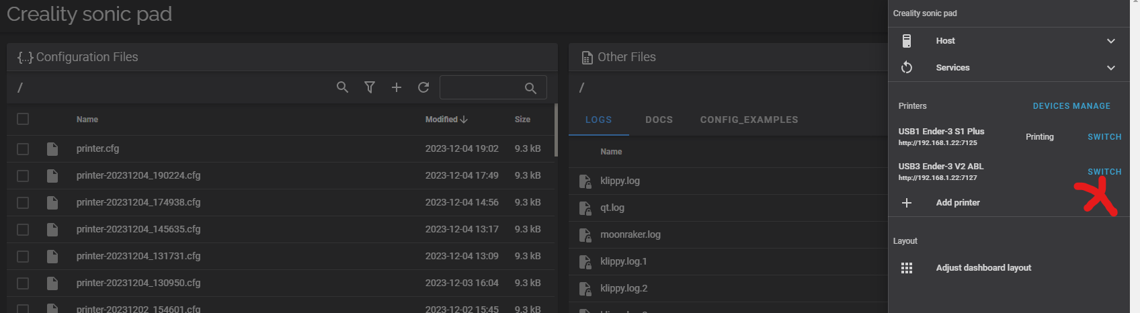The image size is (1140, 313).
Task: Check the box for printer.cfg
Action: click(x=23, y=148)
